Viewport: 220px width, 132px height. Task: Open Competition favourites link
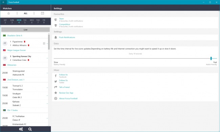pyautogui.click(x=65, y=24)
